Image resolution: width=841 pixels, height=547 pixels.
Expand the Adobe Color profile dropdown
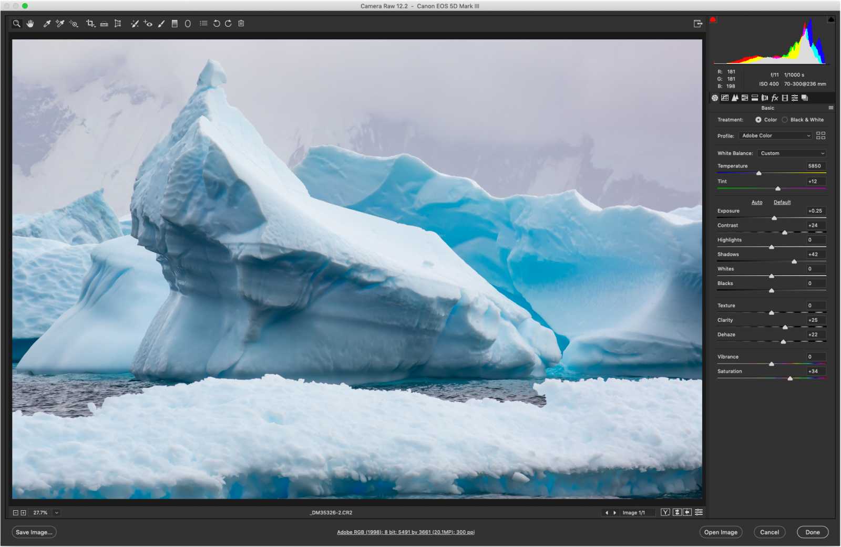775,135
